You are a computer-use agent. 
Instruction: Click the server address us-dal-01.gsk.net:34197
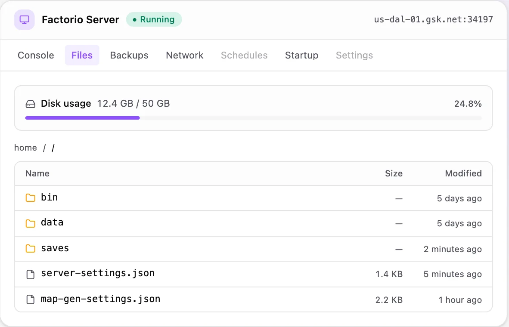click(x=433, y=19)
